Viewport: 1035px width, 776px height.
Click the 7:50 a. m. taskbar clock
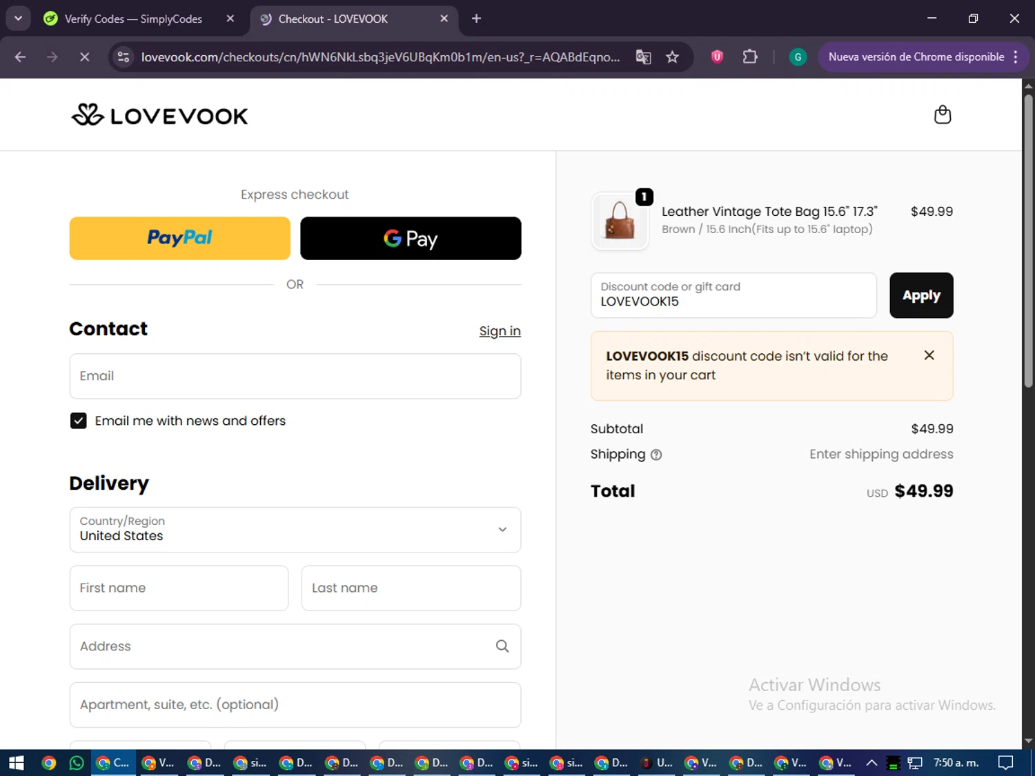[956, 763]
